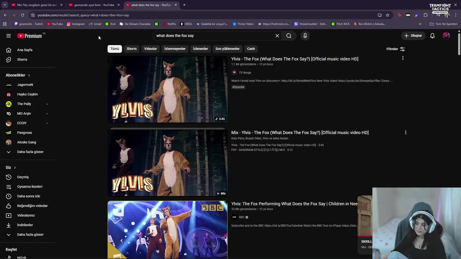Reload the page in the browser
Screen dimensions: 461x259
(x=22, y=15)
